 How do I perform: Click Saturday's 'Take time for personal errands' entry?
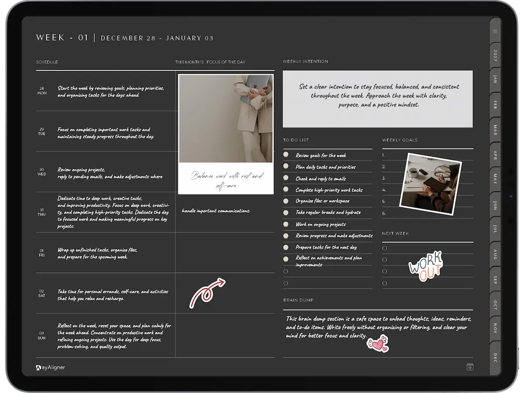coord(113,295)
